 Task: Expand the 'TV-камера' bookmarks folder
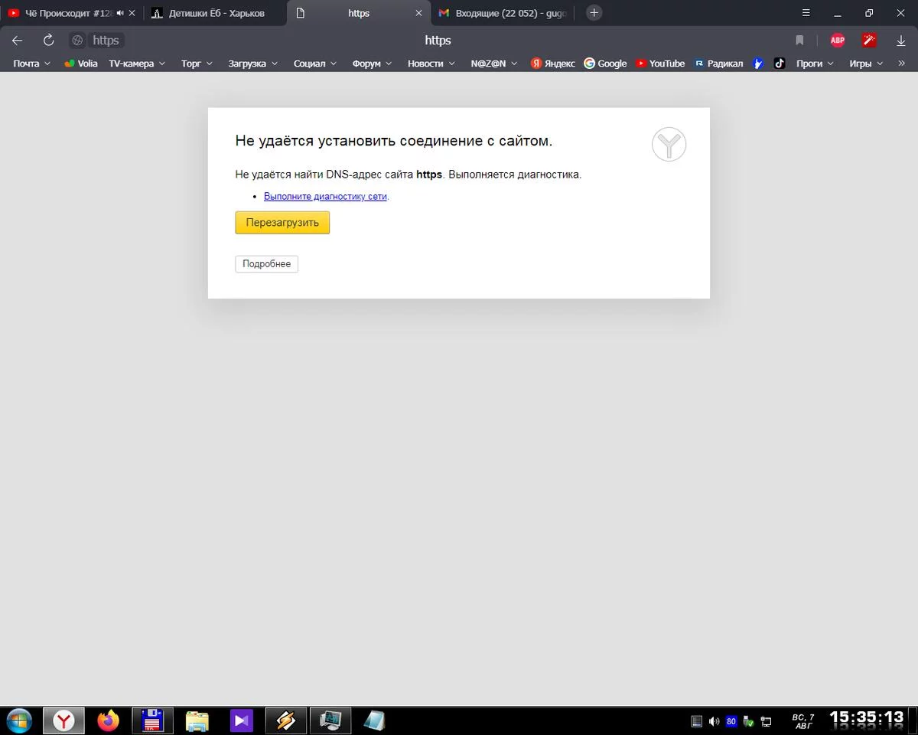(x=137, y=64)
